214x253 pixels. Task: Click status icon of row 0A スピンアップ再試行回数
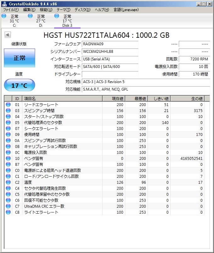(8, 140)
